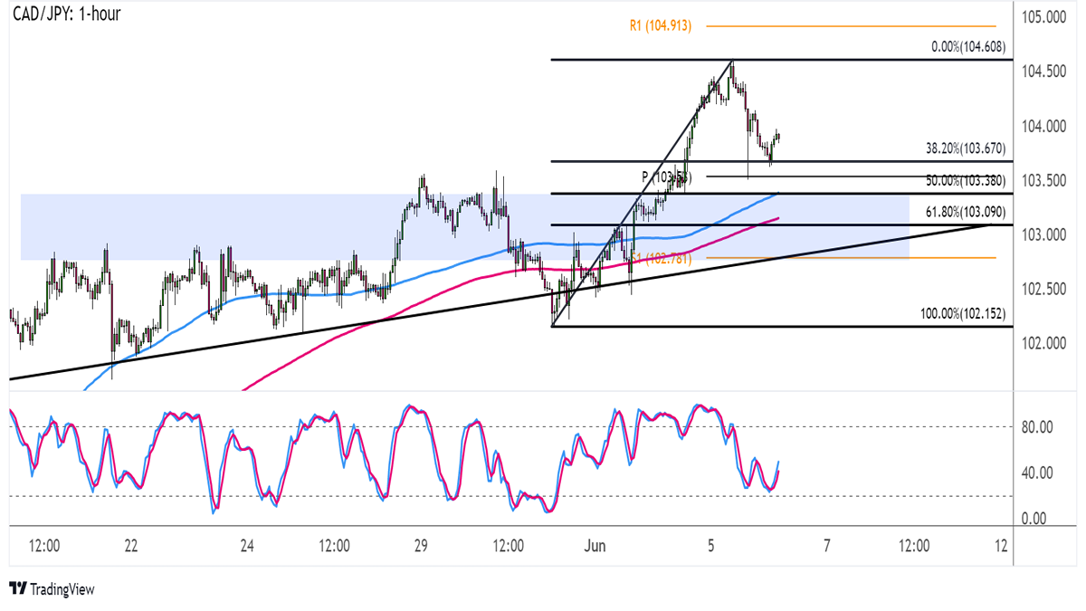Screen dimensions: 1086x611
Task: Select the 22 date marker on time axis
Action: [131, 547]
